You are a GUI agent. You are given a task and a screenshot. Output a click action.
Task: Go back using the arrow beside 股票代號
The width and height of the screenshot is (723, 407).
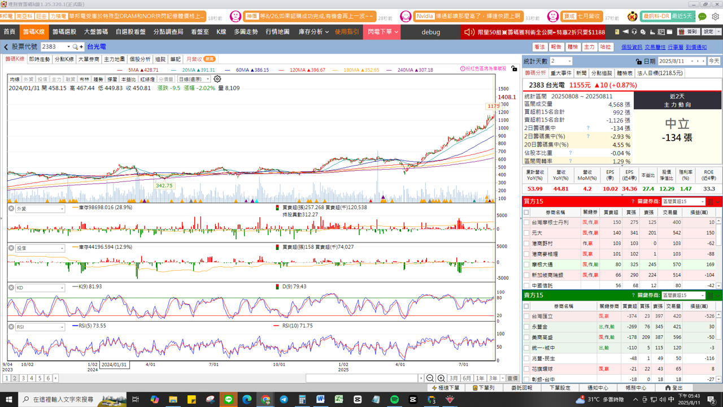click(6, 47)
